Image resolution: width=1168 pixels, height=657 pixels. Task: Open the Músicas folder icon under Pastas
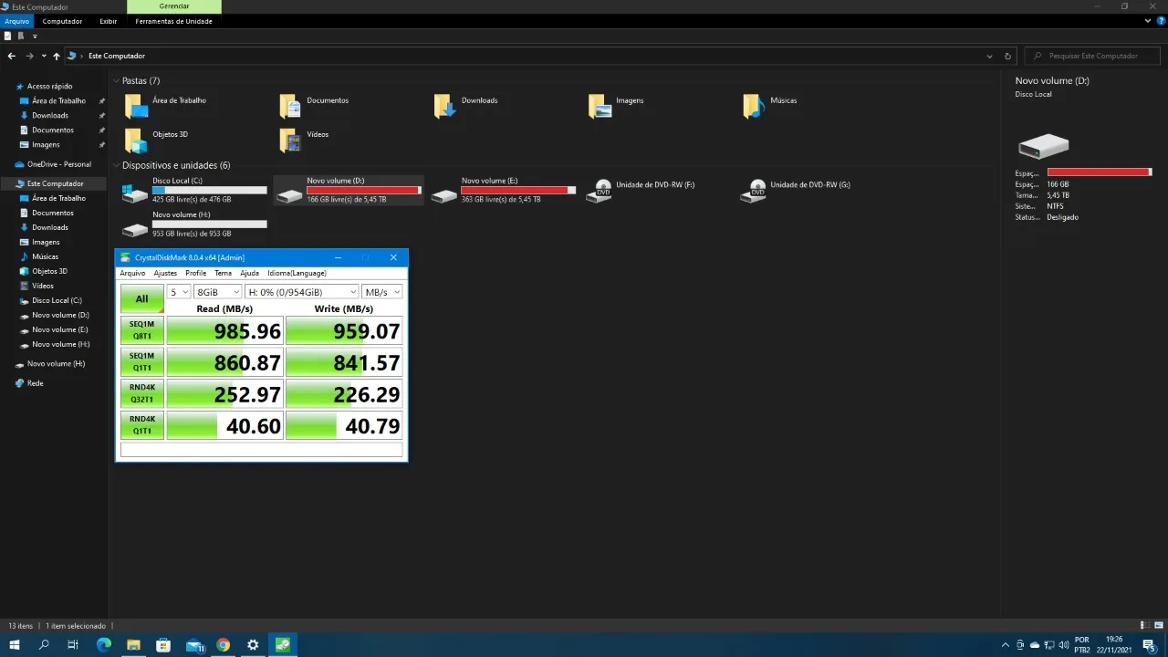[x=754, y=106]
